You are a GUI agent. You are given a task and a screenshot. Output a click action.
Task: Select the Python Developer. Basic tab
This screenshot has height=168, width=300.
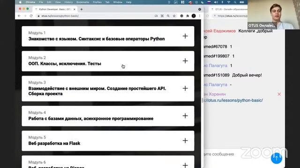55,9
